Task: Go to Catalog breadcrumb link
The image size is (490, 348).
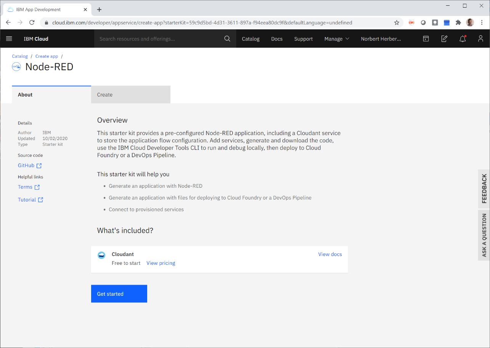Action: 20,56
